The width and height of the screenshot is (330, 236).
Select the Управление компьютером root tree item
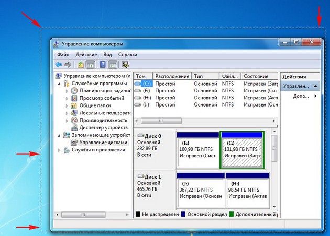coord(97,76)
